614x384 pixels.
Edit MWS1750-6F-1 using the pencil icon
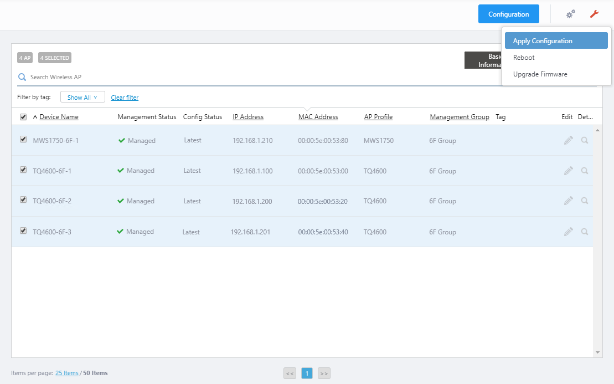(x=568, y=140)
